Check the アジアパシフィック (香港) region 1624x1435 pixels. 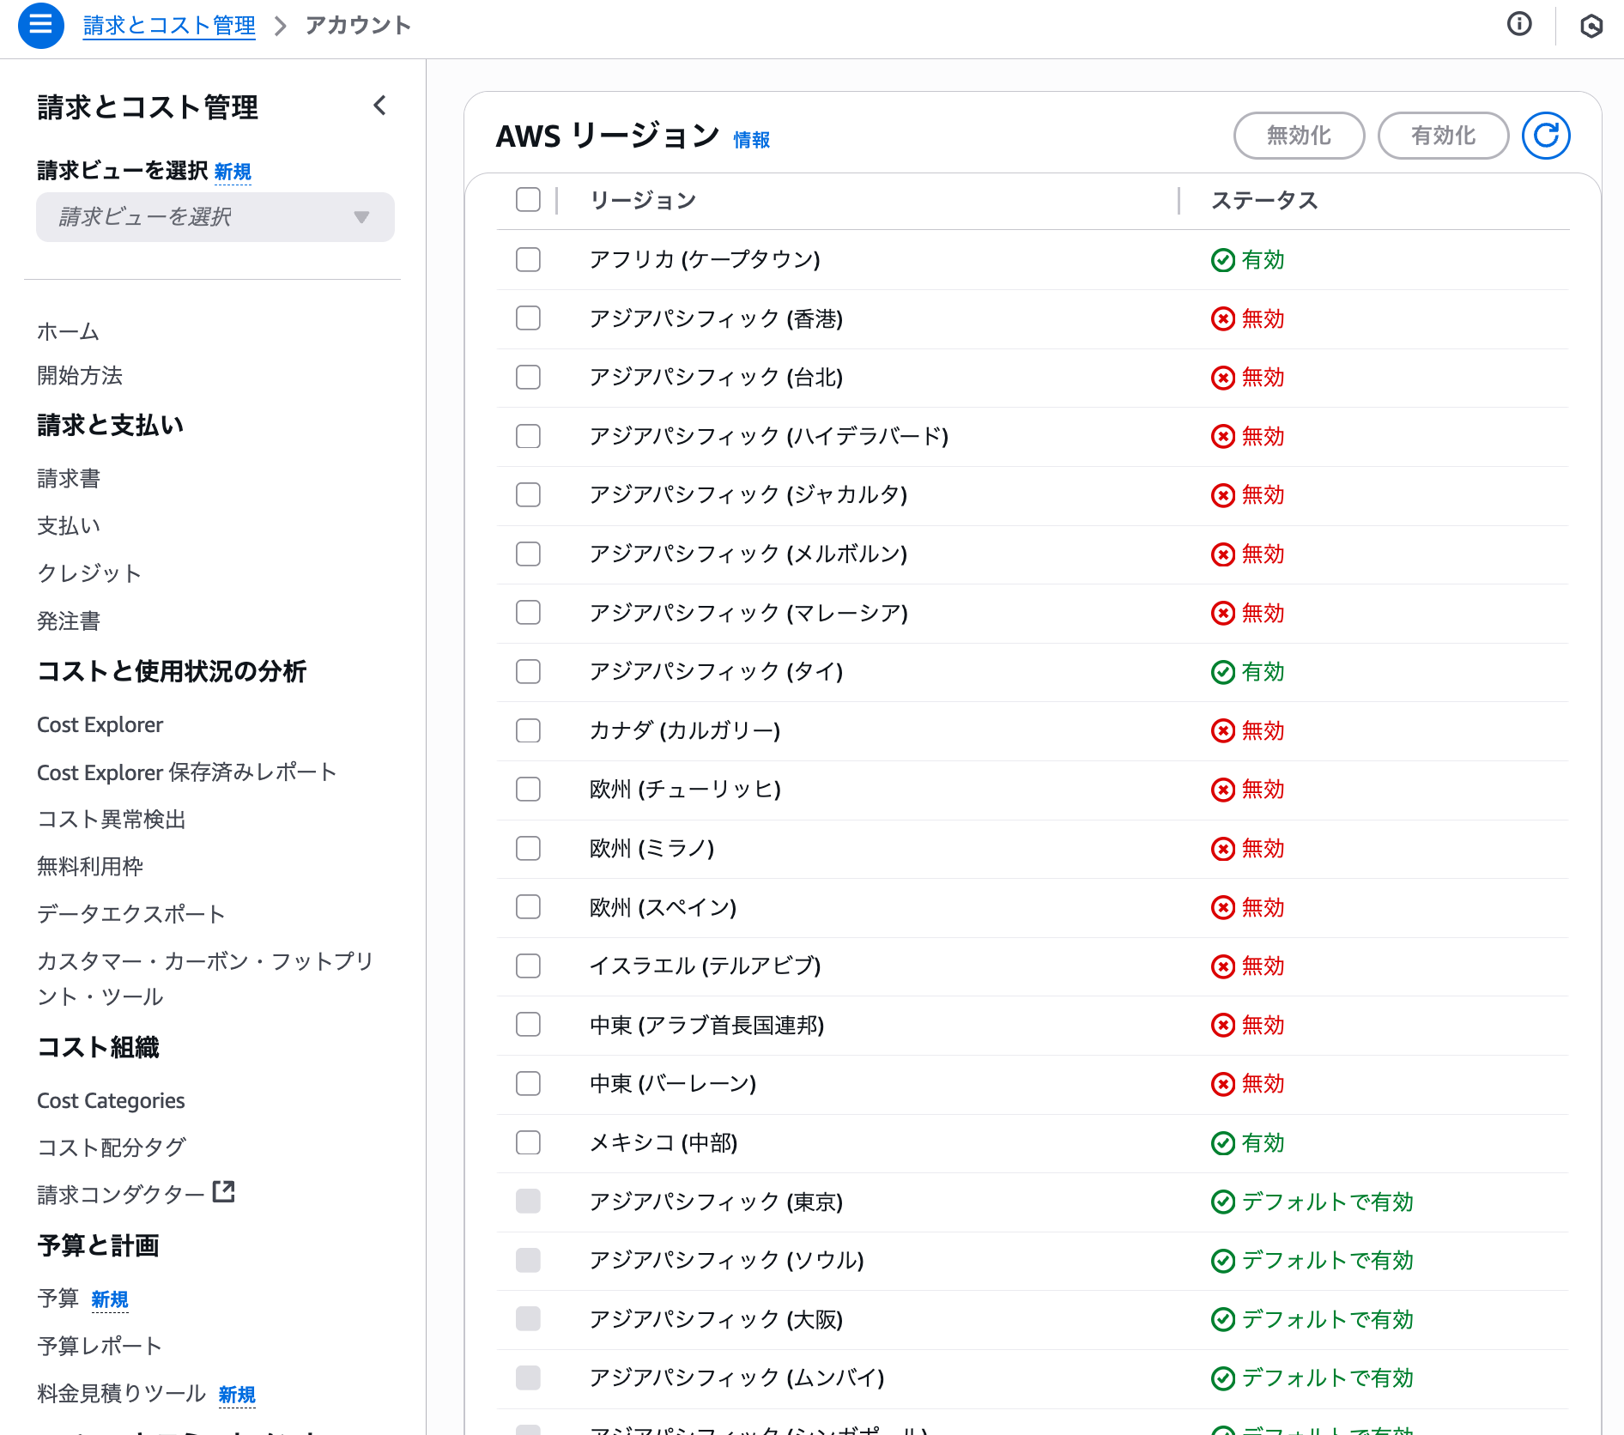click(528, 318)
